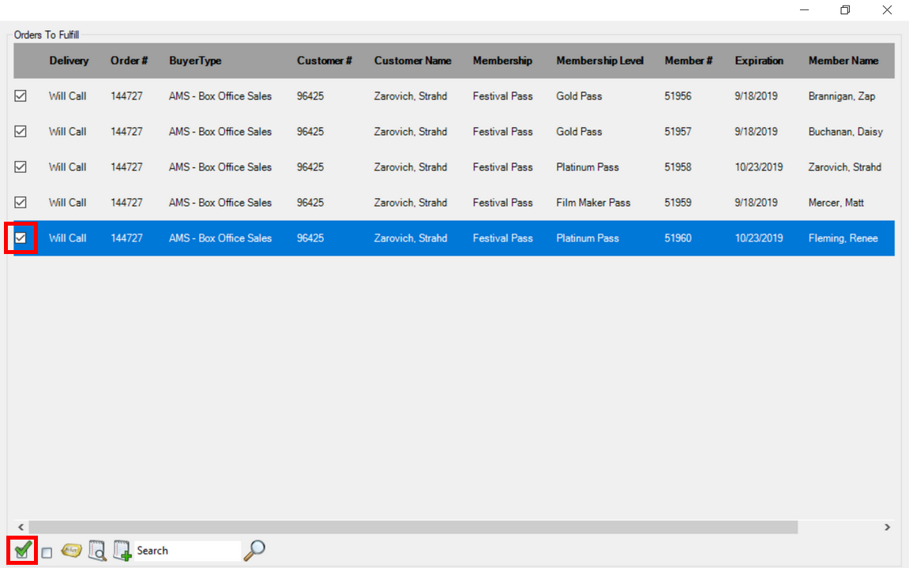This screenshot has width=909, height=568.
Task: Click Platinum Pass in member 51958 row
Action: 588,166
